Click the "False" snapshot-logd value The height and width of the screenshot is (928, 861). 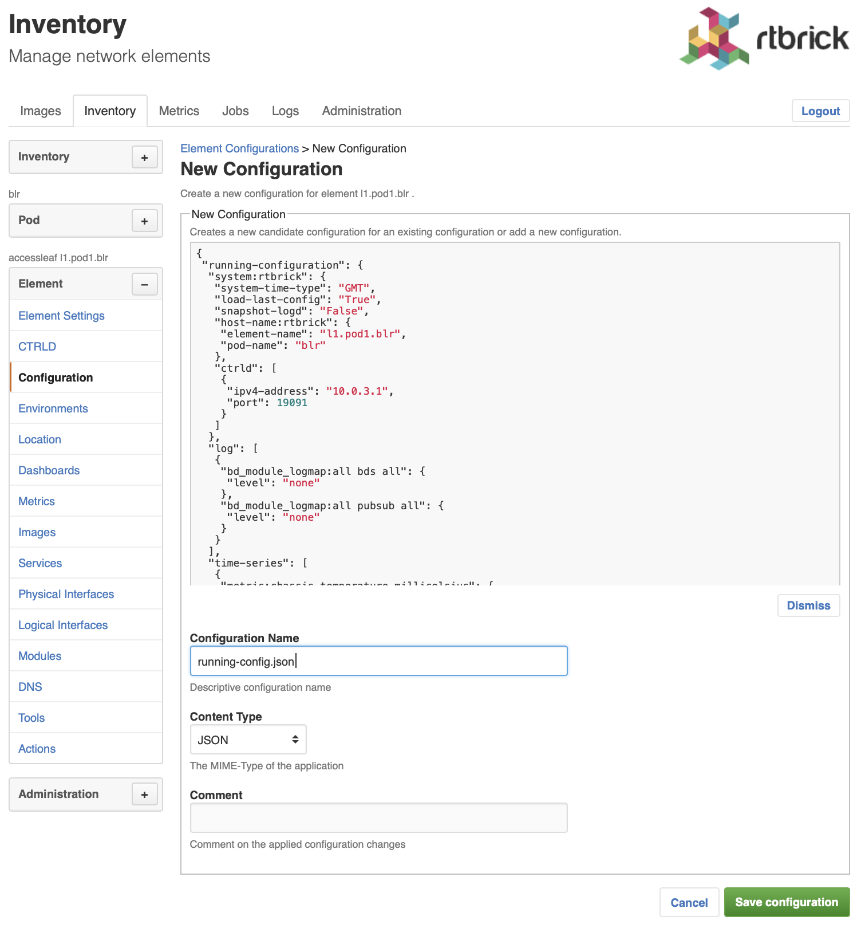pos(342,311)
